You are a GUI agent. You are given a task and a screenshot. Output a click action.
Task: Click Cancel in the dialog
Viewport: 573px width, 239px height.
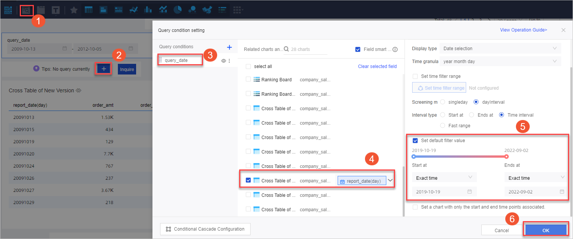pyautogui.click(x=502, y=230)
